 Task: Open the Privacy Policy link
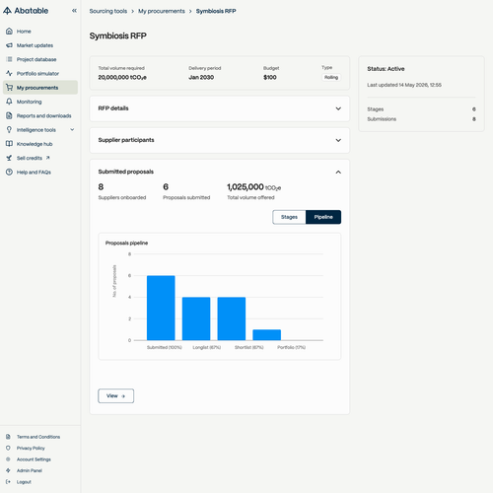point(31,448)
